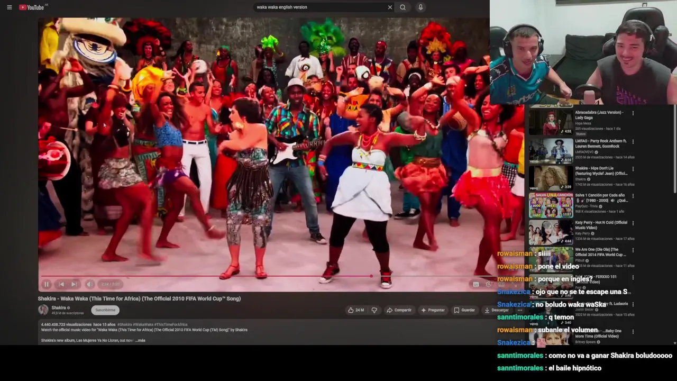Skip to the next video
677x381 pixels.
pos(75,284)
